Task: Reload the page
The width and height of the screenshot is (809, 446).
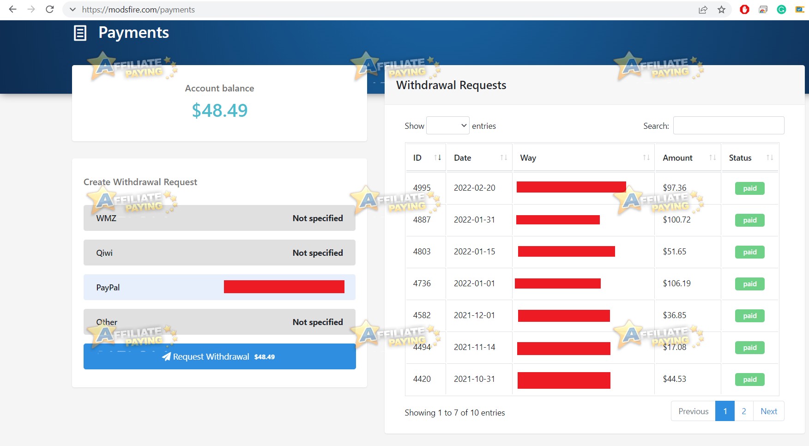Action: 49,9
